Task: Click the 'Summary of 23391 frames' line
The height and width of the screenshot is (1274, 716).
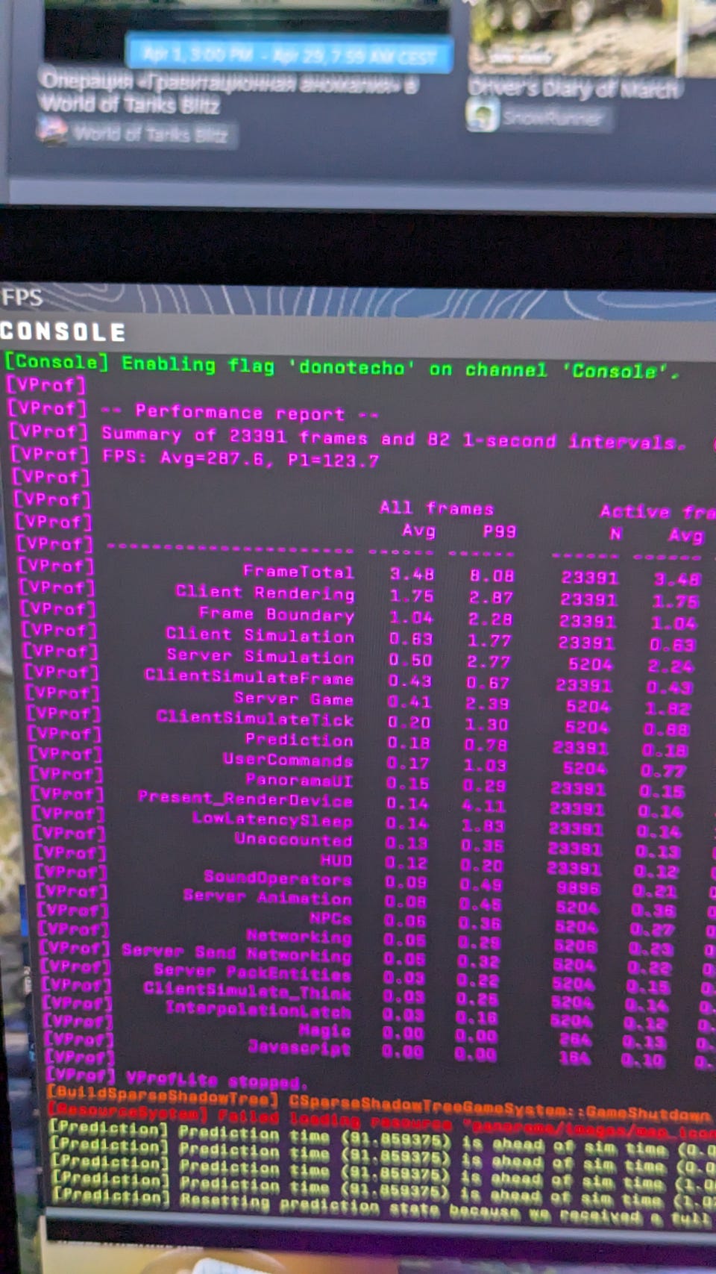Action: pos(392,438)
